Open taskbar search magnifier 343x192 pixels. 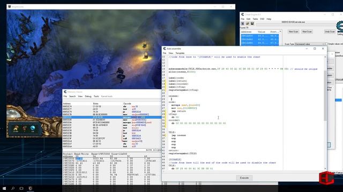coord(13,188)
